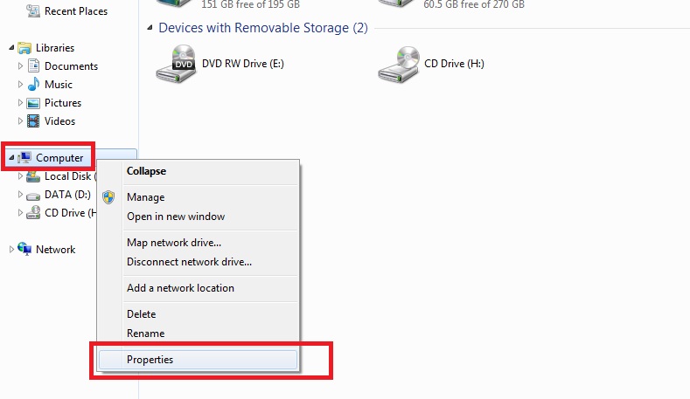Select Open in new window option
The height and width of the screenshot is (399, 690).
(176, 217)
